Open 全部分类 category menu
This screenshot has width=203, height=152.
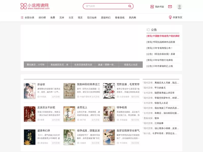tap(29, 17)
